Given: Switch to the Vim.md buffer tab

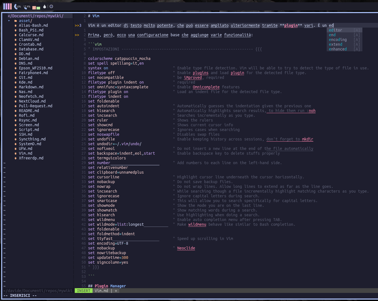Looking at the screenshot, I should 101,291.
